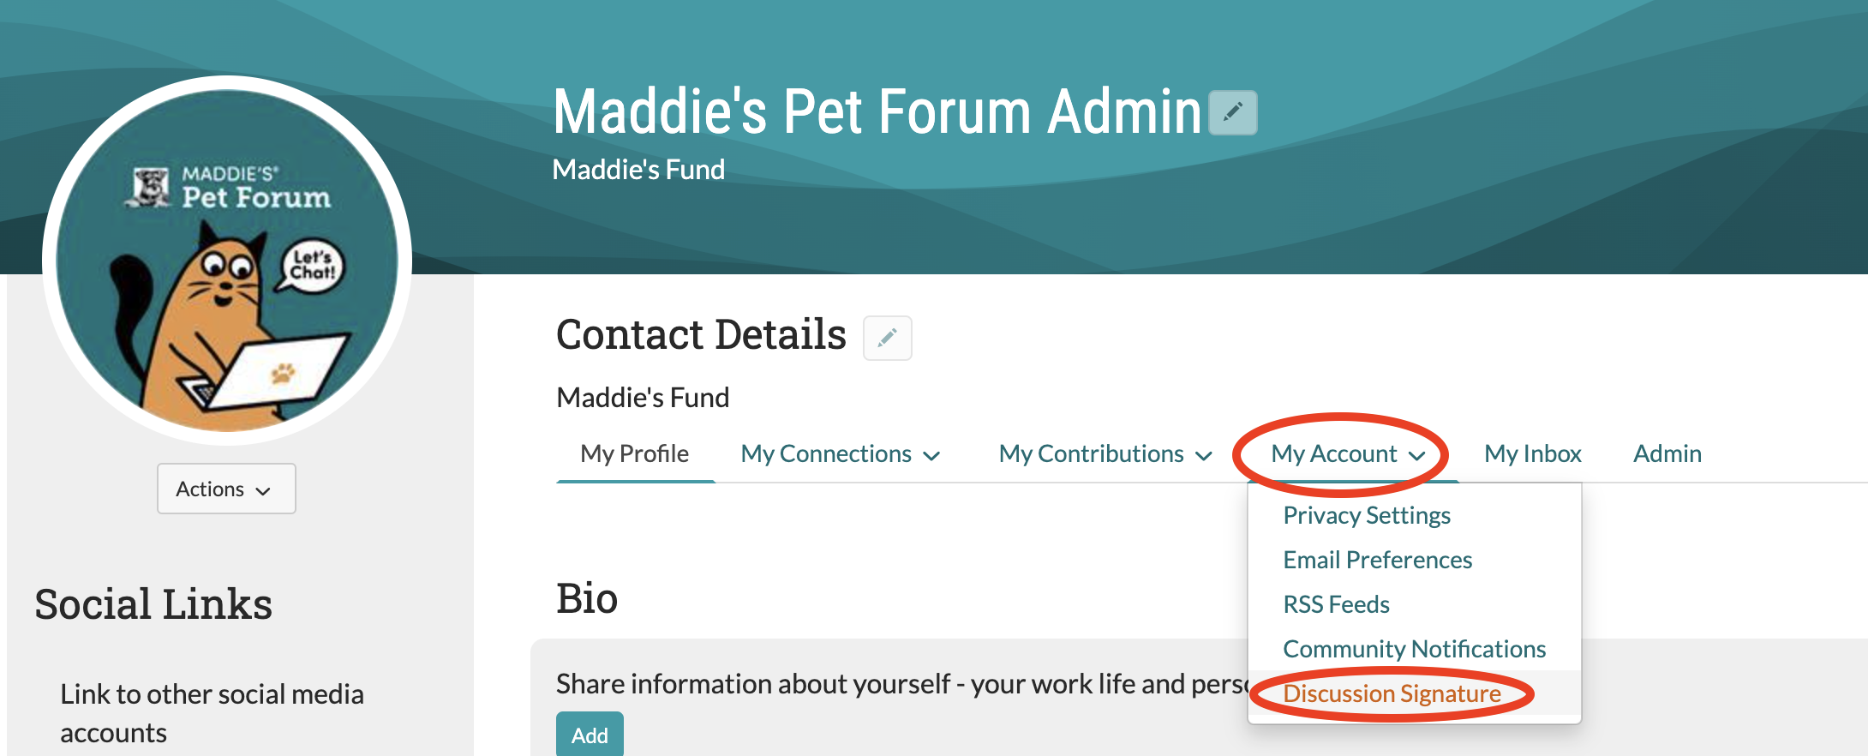Click the link to other social media accounts
The image size is (1868, 756).
[212, 712]
